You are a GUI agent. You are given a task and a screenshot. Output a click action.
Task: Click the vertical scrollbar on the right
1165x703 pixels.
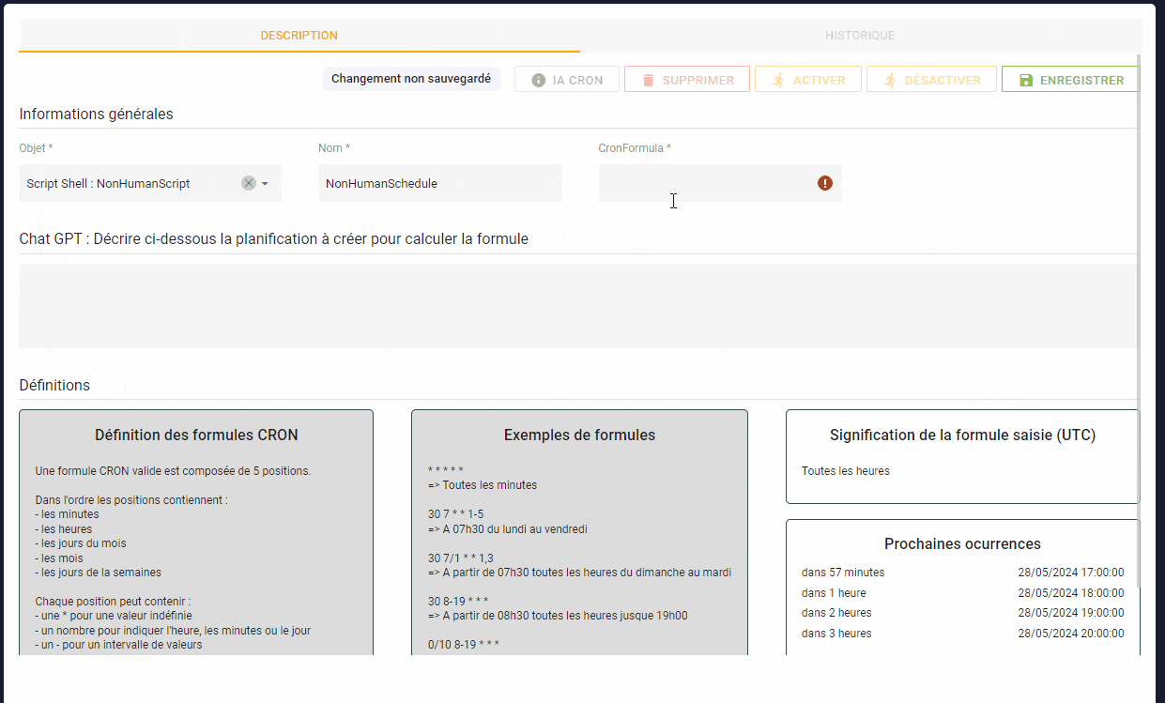tap(1139, 319)
